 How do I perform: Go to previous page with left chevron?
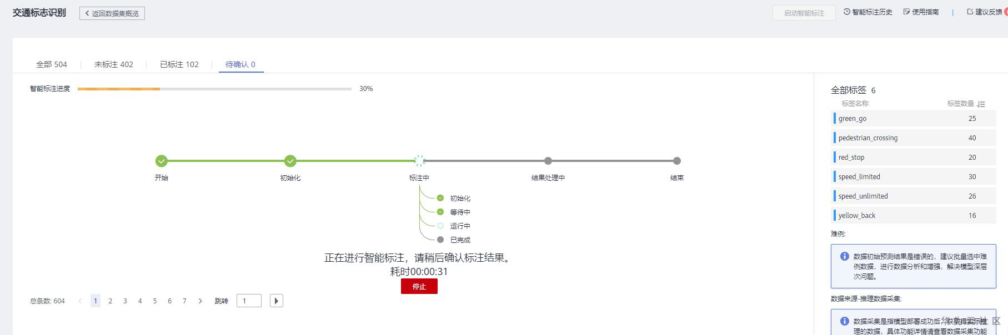pyautogui.click(x=80, y=301)
